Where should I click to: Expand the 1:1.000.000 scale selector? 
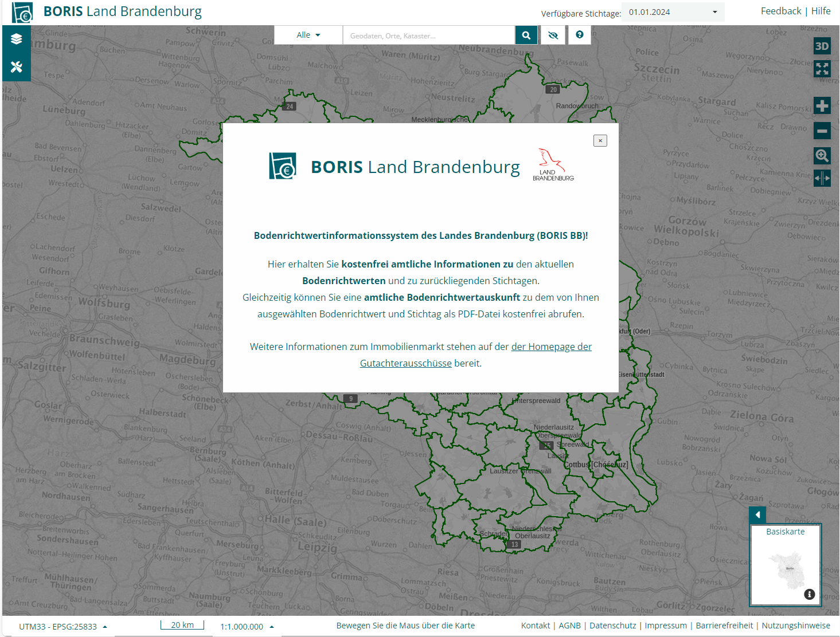point(247,626)
